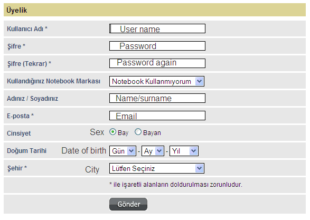Focus the Şifre password field

157,46
